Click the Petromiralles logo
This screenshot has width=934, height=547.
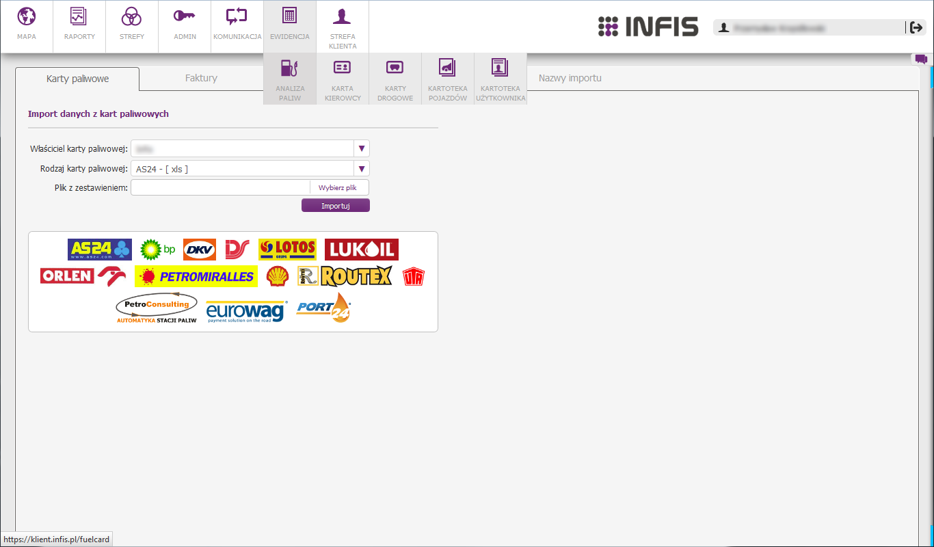[196, 276]
